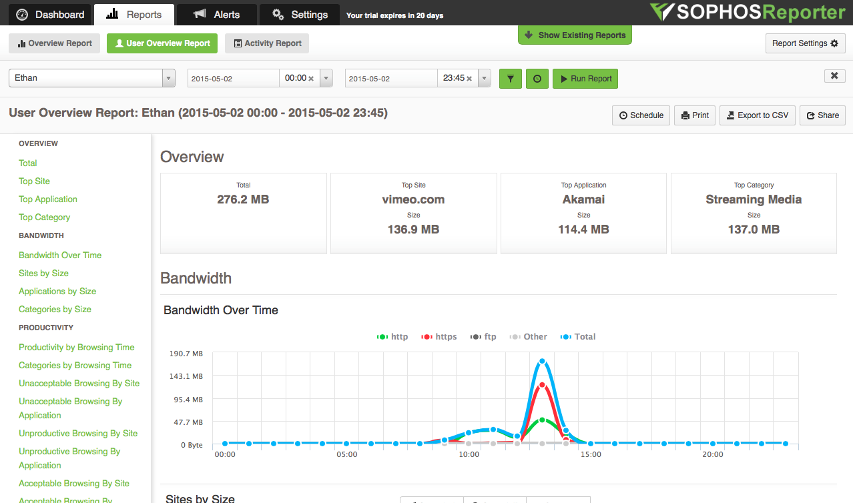Jump to Bandwidth Over Time section link
Image resolution: width=853 pixels, height=503 pixels.
[x=60, y=255]
